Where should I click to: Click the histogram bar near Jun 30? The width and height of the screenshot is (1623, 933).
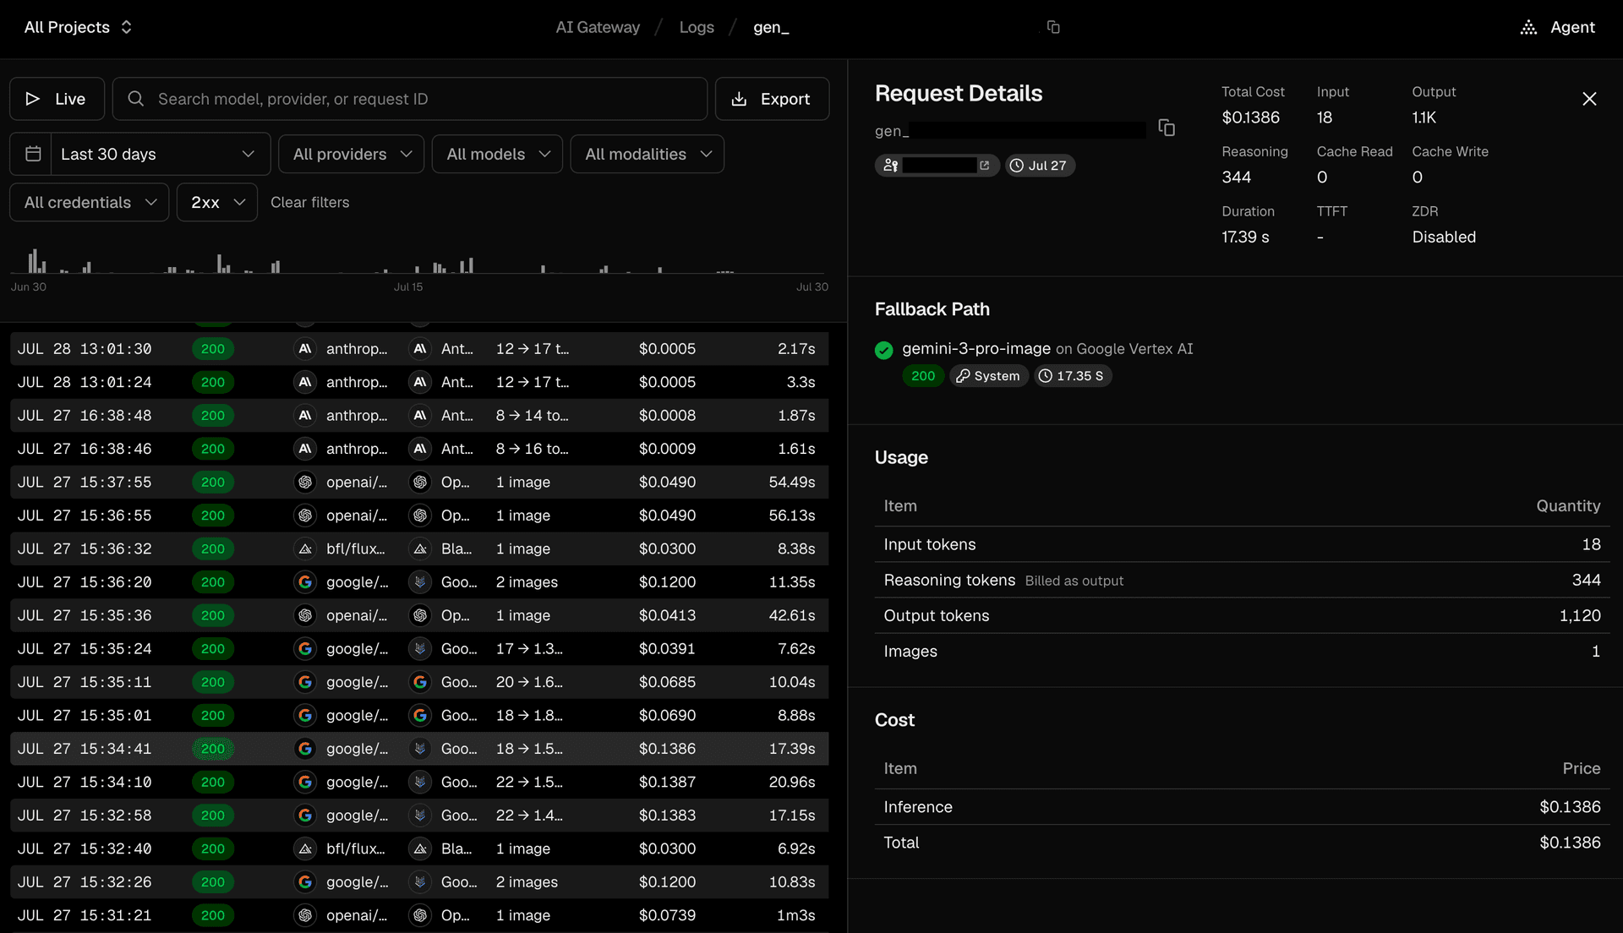(36, 260)
